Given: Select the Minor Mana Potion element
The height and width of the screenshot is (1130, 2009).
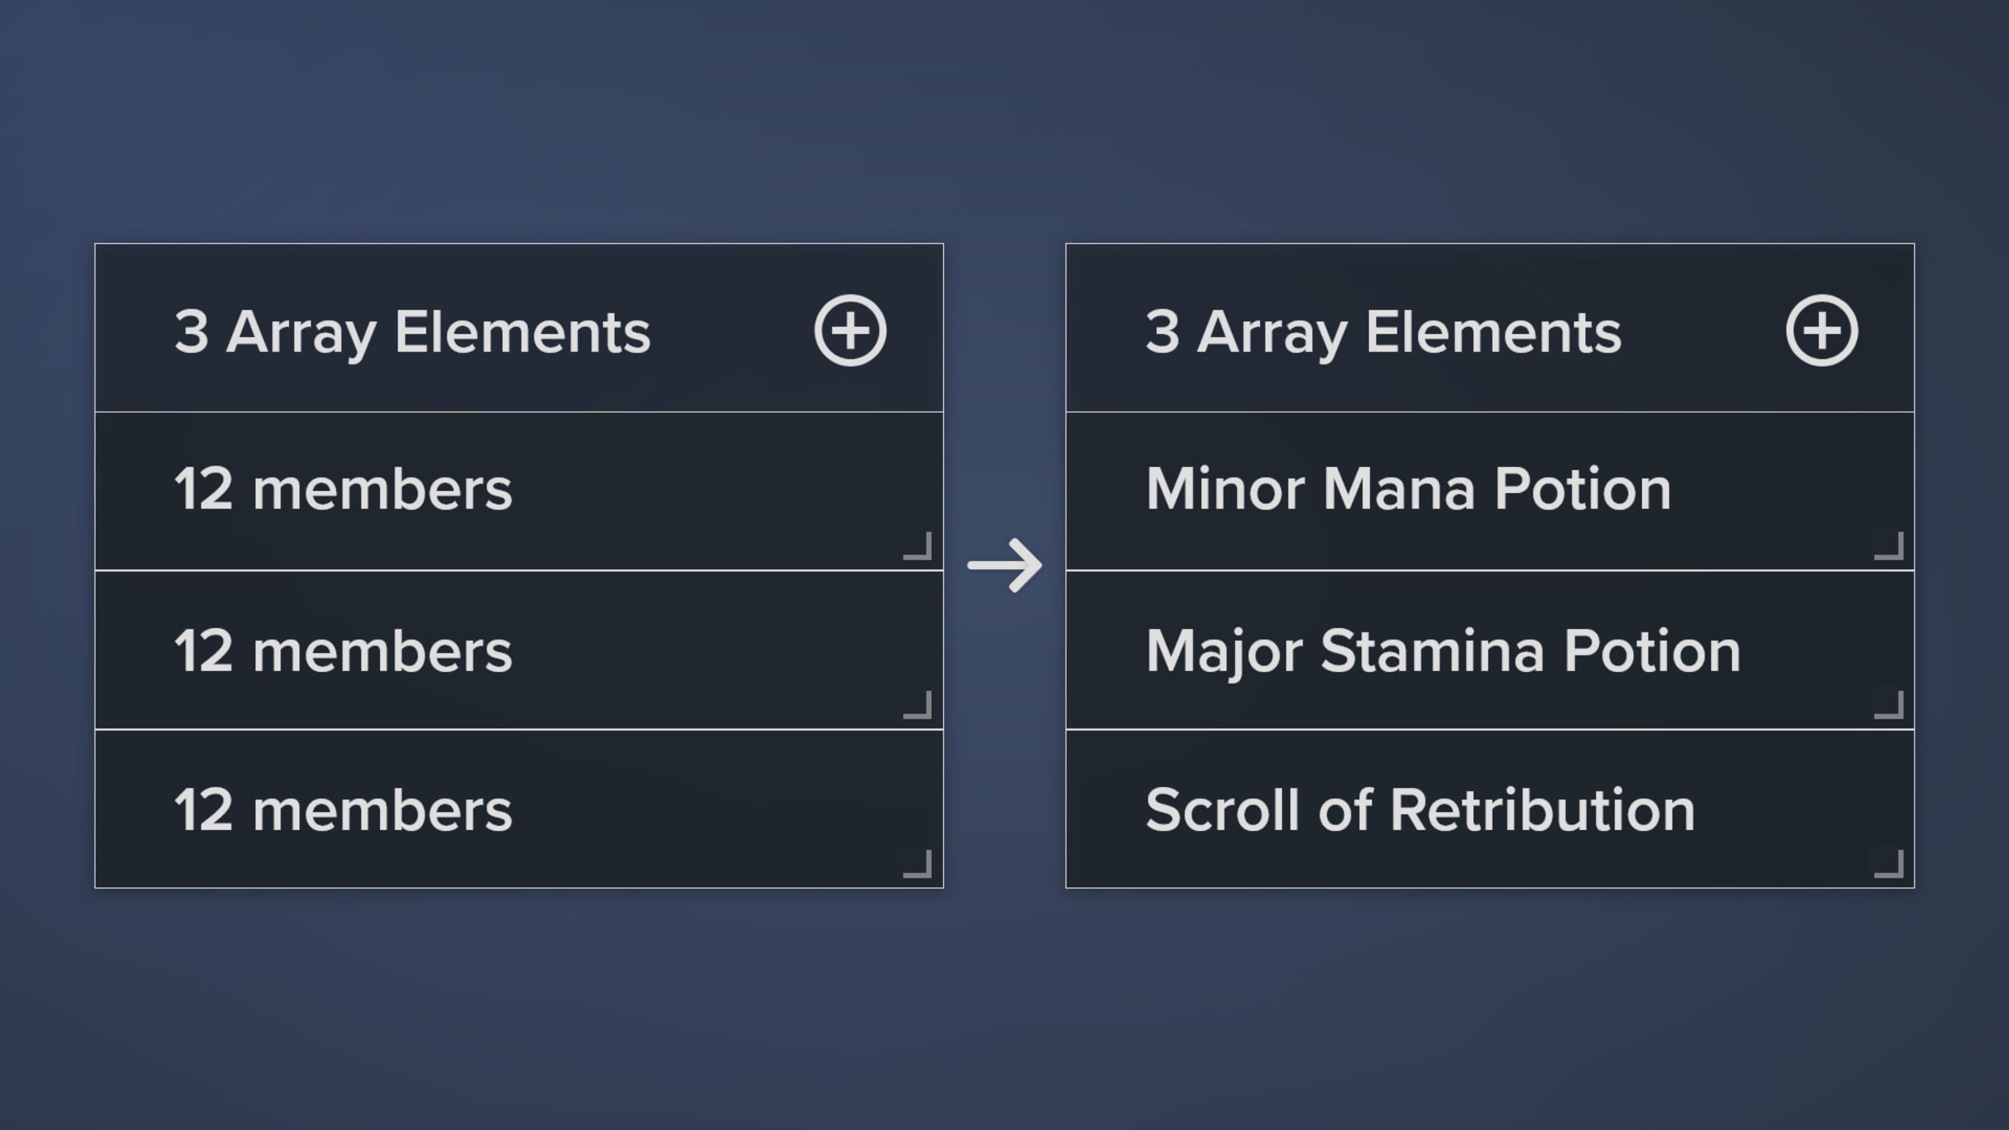Looking at the screenshot, I should coord(1408,490).
